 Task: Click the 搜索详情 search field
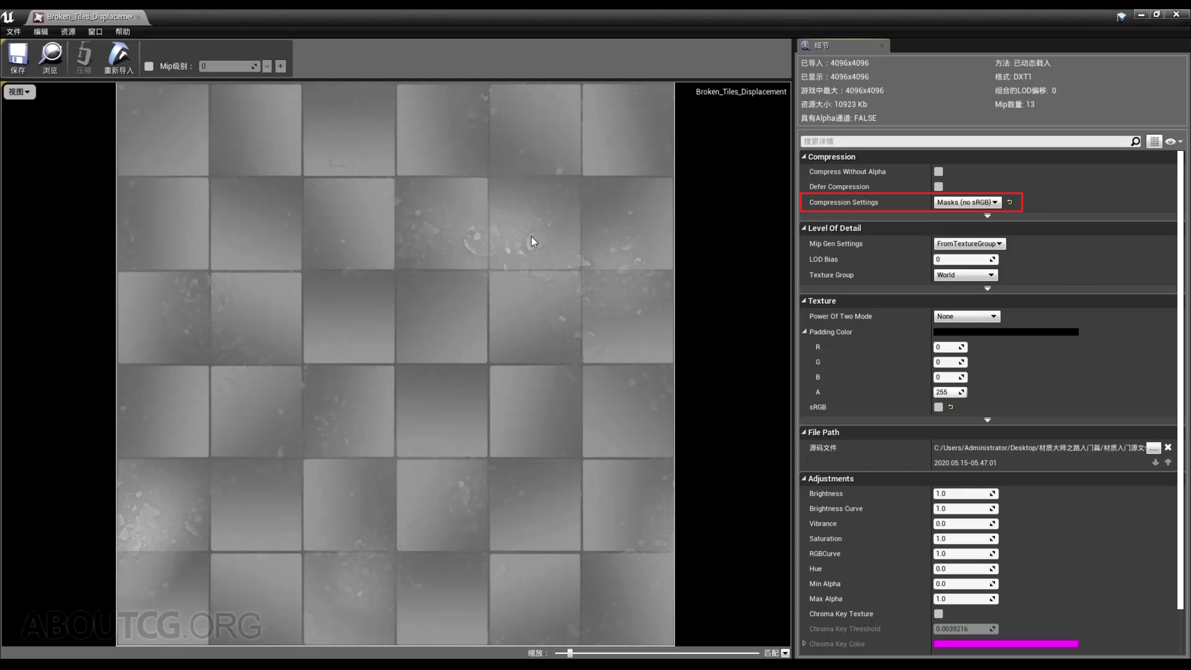[x=968, y=141]
